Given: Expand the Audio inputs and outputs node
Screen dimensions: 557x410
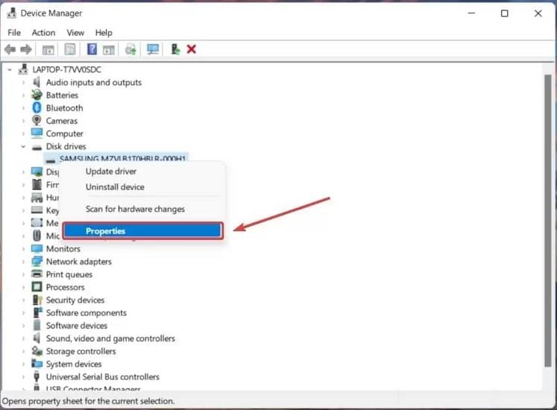Looking at the screenshot, I should pyautogui.click(x=23, y=83).
